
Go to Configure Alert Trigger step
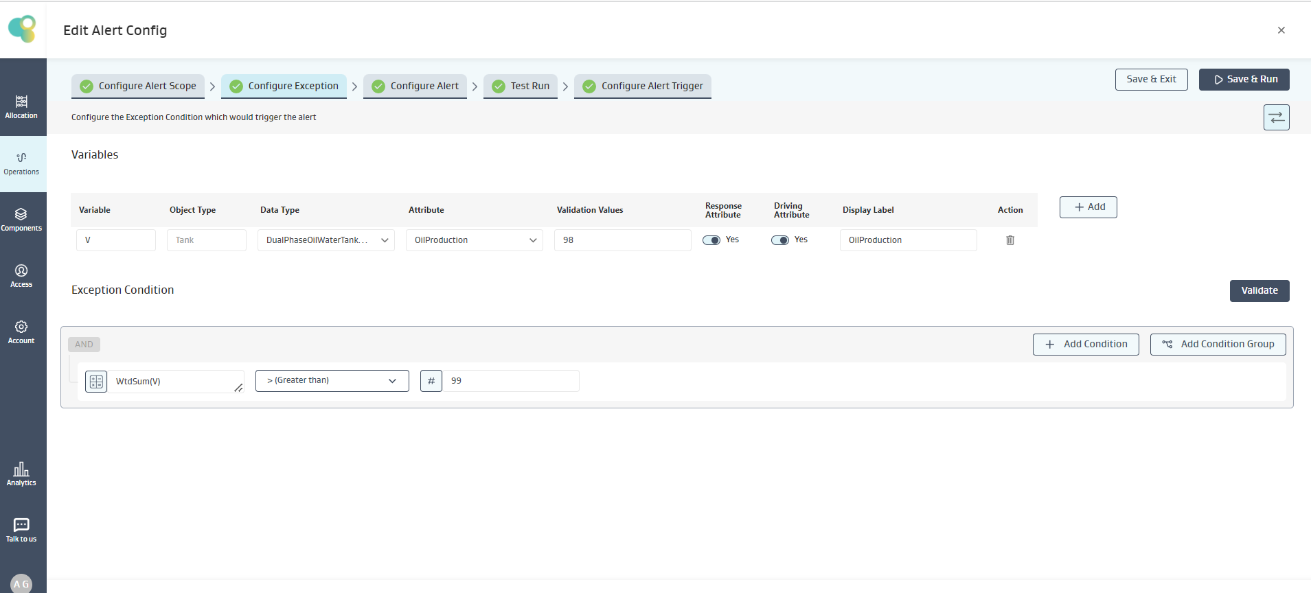pos(643,86)
